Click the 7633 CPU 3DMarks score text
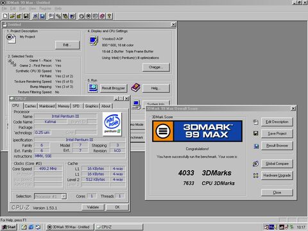This screenshot has height=231, width=308. click(209, 183)
